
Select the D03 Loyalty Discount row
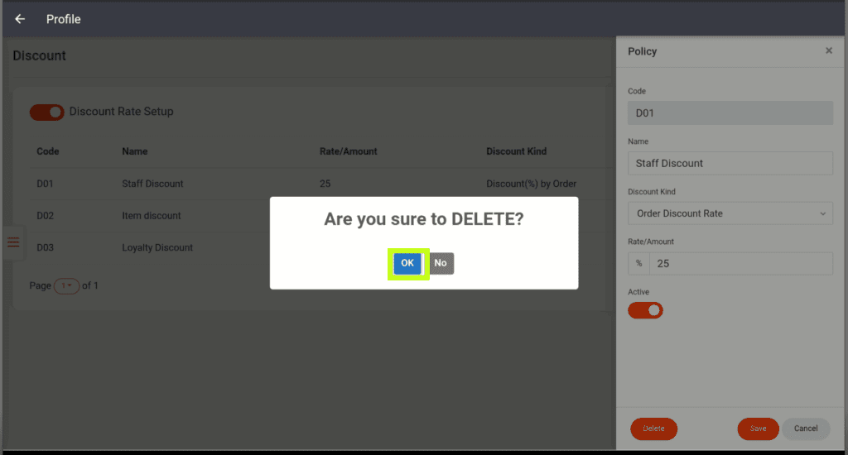pyautogui.click(x=157, y=247)
